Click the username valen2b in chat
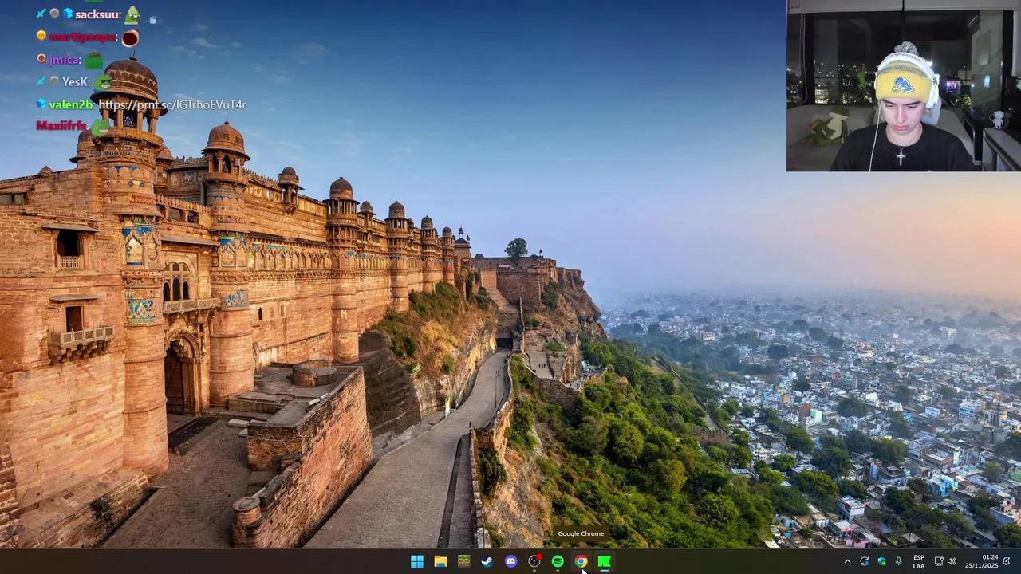 coord(72,104)
